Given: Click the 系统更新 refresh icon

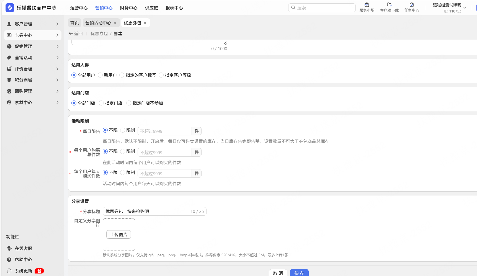Looking at the screenshot, I should tap(9, 271).
